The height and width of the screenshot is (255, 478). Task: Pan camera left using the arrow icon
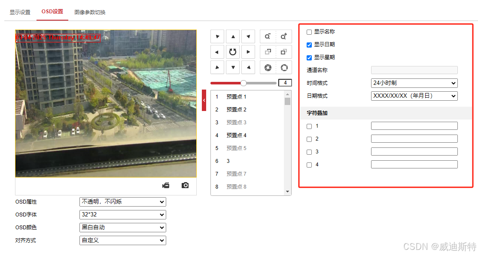[217, 52]
